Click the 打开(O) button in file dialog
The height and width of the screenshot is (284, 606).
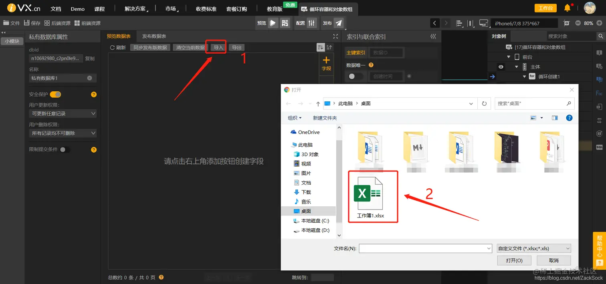(x=514, y=260)
